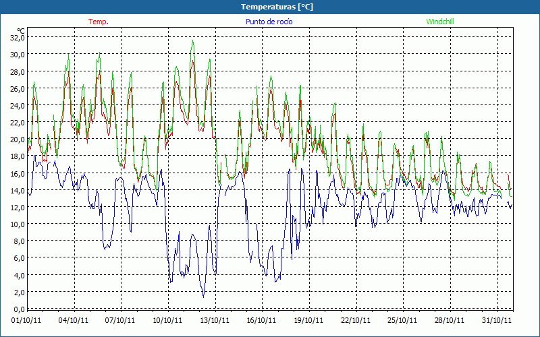Click the 32,0 value on the Y axis

(17, 38)
